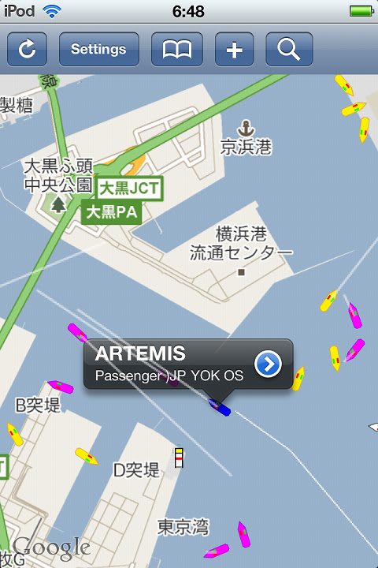
Task: Tap the white vessel at right edge
Action: (373, 427)
